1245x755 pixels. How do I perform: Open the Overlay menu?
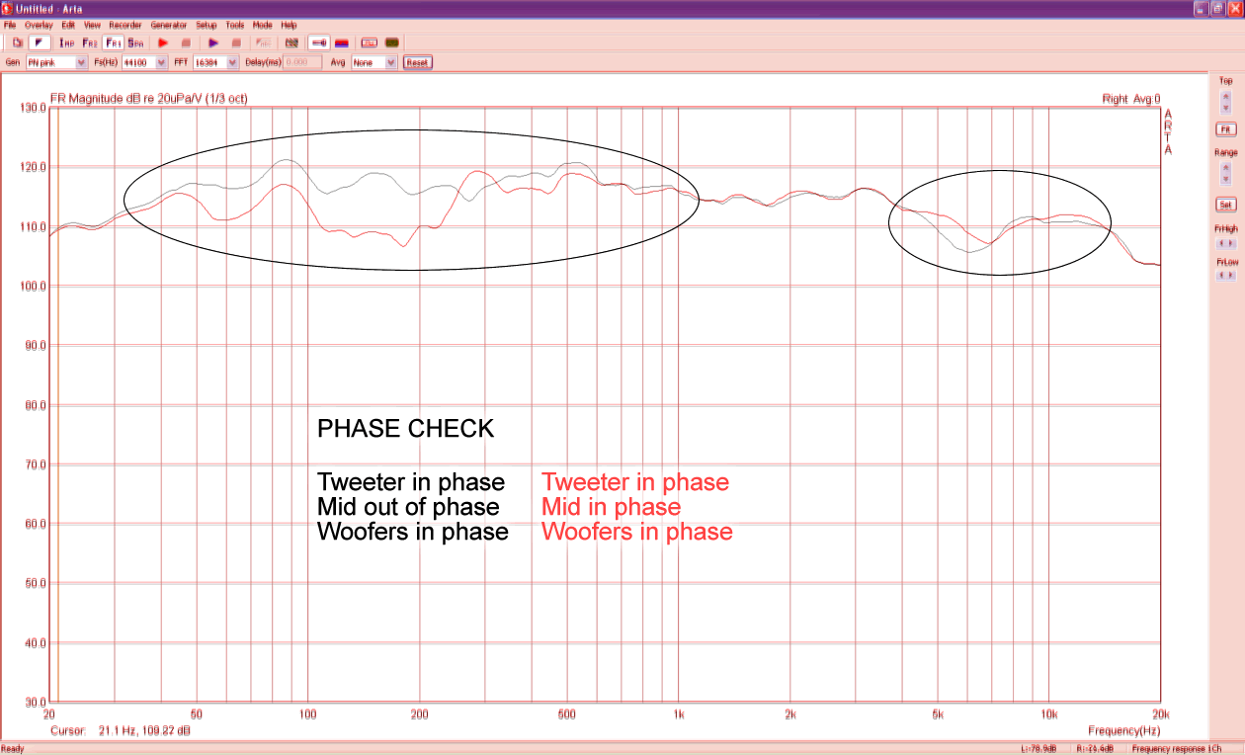tap(39, 24)
